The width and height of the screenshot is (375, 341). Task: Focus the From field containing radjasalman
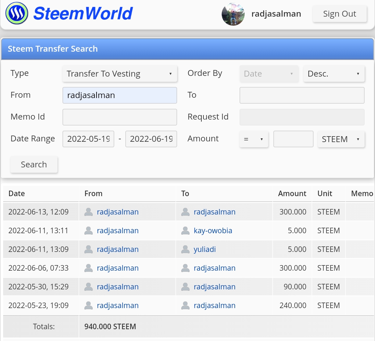[119, 95]
